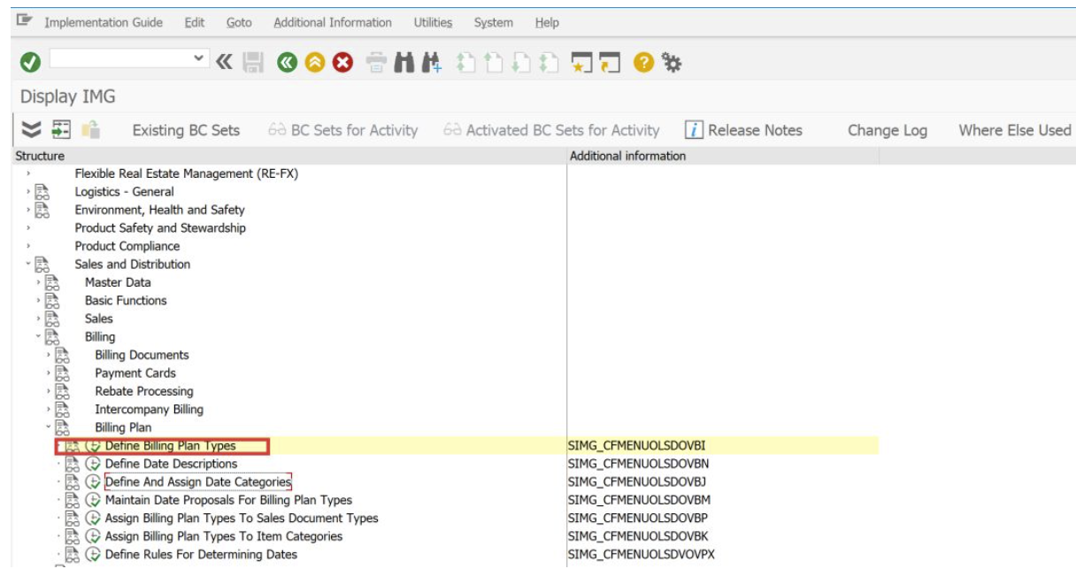This screenshot has width=1076, height=569.
Task: Click inside the command input field
Action: pos(119,59)
